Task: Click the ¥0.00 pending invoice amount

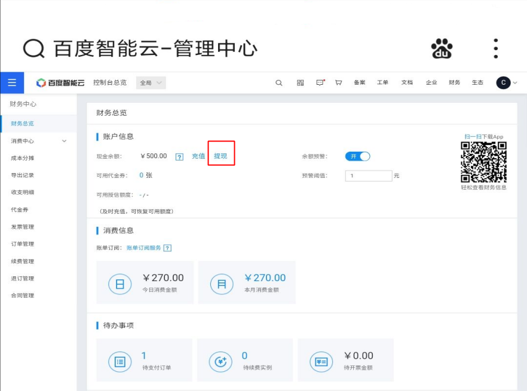Action: [x=359, y=356]
